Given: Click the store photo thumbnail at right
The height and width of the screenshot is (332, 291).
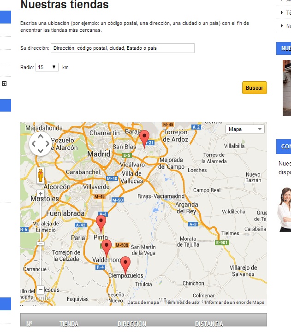Looking at the screenshot, I should 287,88.
